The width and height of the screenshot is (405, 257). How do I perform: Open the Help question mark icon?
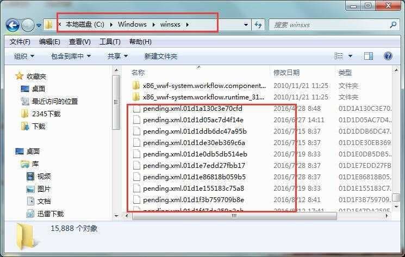(x=388, y=56)
